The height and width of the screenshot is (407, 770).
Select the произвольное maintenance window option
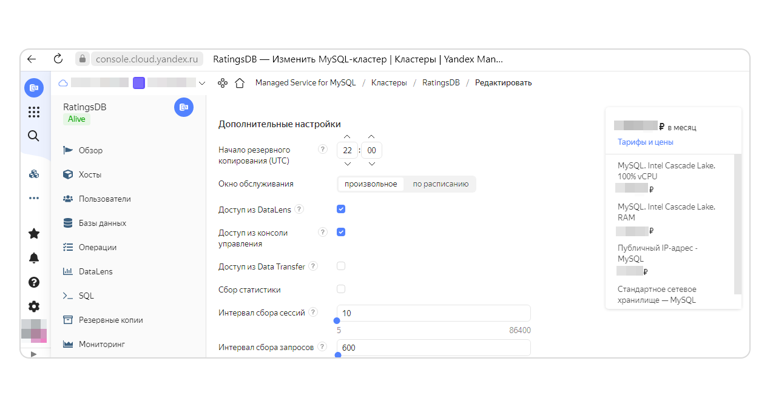pyautogui.click(x=371, y=184)
